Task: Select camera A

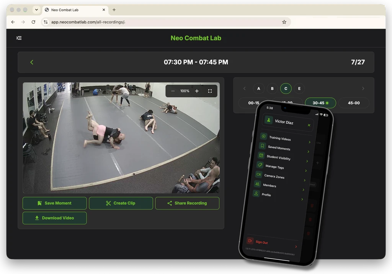Action: point(258,89)
